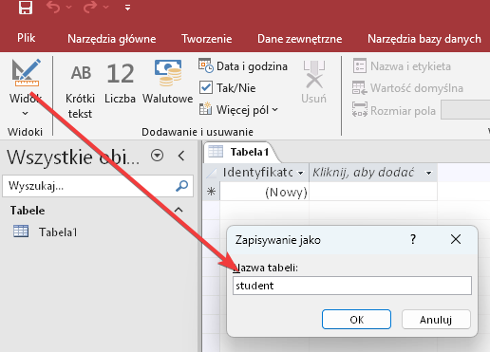This screenshot has width=490, height=352.
Task: Add a Walutowe currency field
Action: click(167, 83)
